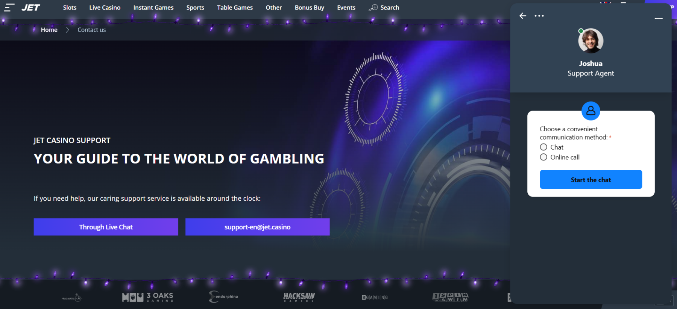
Task: Minimize the chat widget with dash icon
Action: pos(659,18)
